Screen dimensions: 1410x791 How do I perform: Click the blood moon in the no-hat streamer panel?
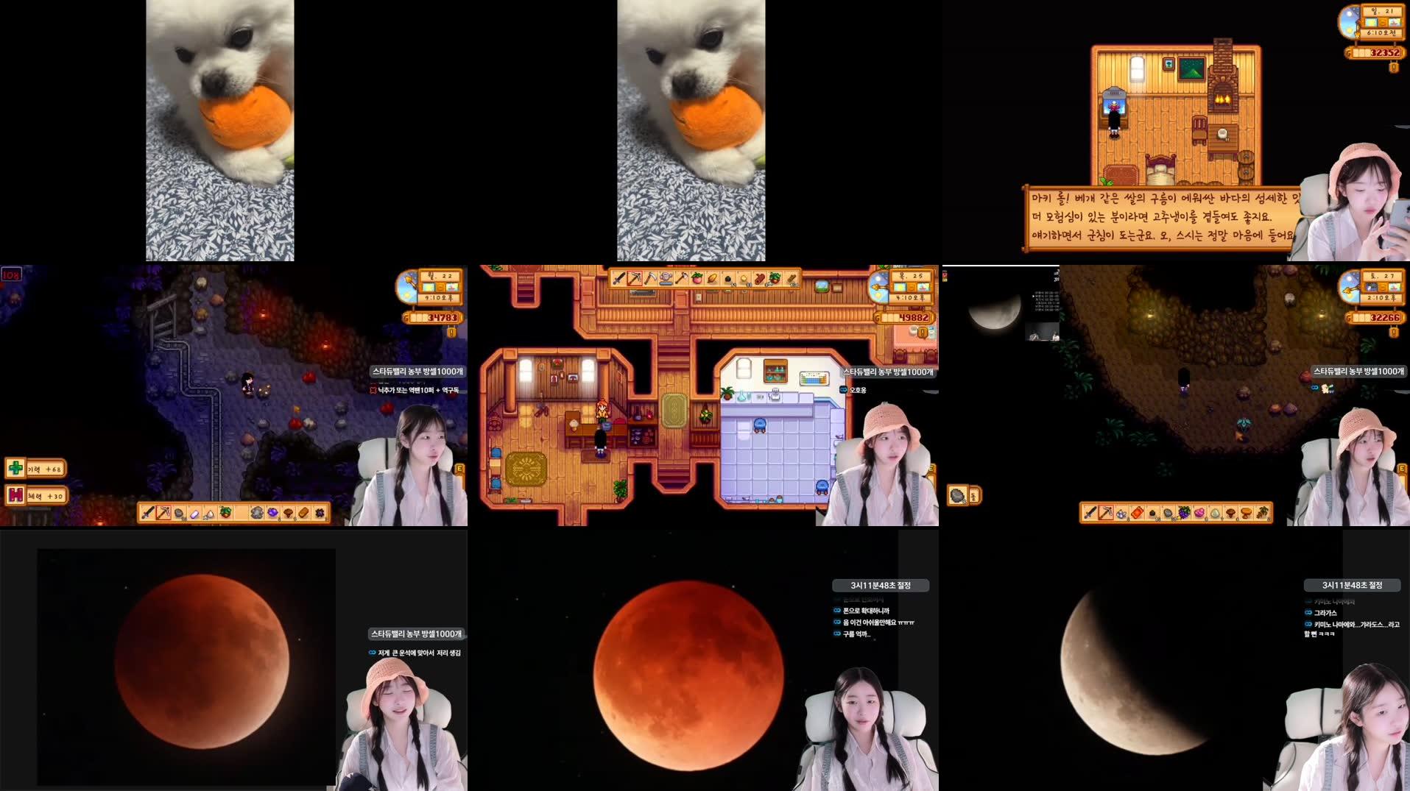pyautogui.click(x=688, y=677)
